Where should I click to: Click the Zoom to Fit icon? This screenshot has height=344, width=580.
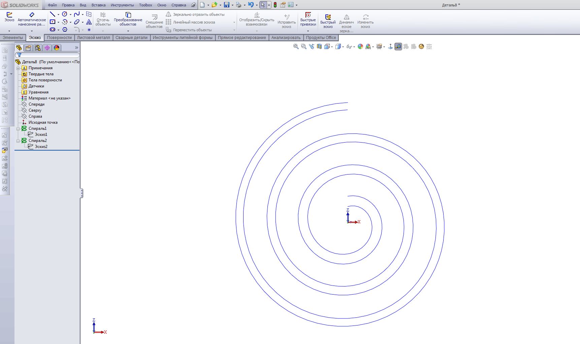(296, 47)
